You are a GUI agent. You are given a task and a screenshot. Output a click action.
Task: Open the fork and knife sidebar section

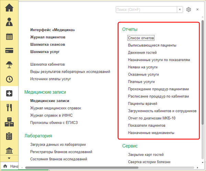pyautogui.click(x=9, y=107)
